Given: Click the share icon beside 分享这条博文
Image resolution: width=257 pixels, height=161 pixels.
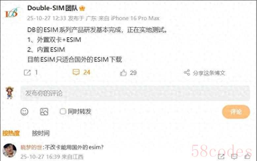Looking at the screenshot, I should click(187, 73).
